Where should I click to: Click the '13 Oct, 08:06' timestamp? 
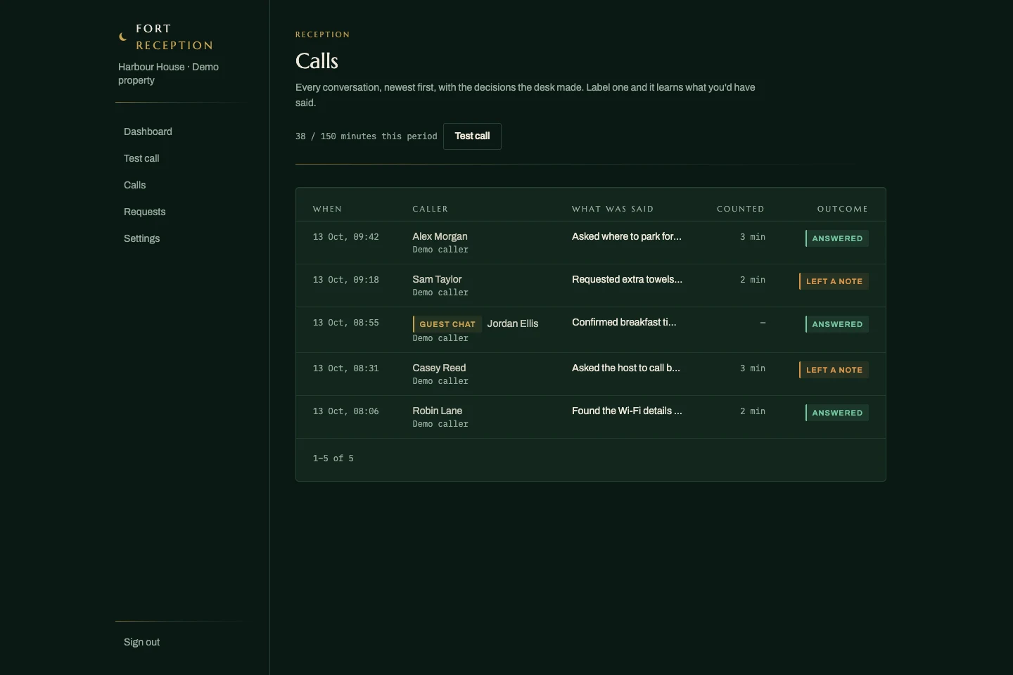346,411
